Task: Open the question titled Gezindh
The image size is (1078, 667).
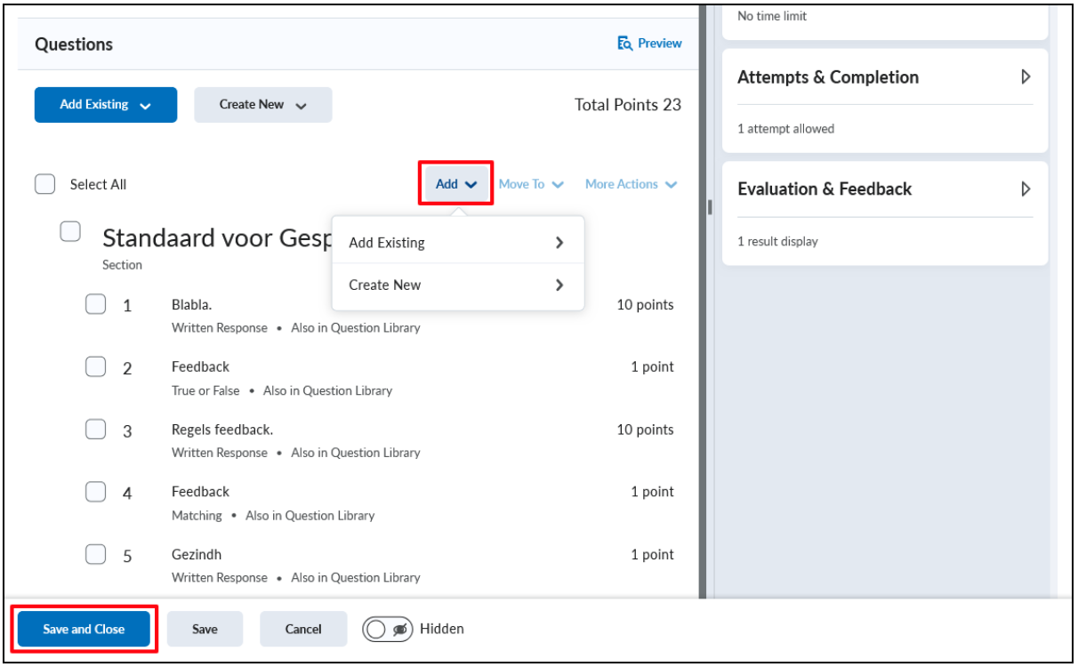Action: [197, 554]
